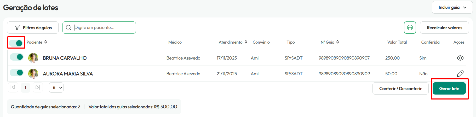The width and height of the screenshot is (476, 117).
Task: Go to last page of results
Action: tap(38, 87)
